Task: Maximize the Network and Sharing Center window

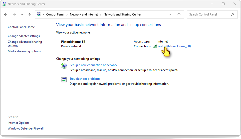Action: pyautogui.click(x=223, y=4)
